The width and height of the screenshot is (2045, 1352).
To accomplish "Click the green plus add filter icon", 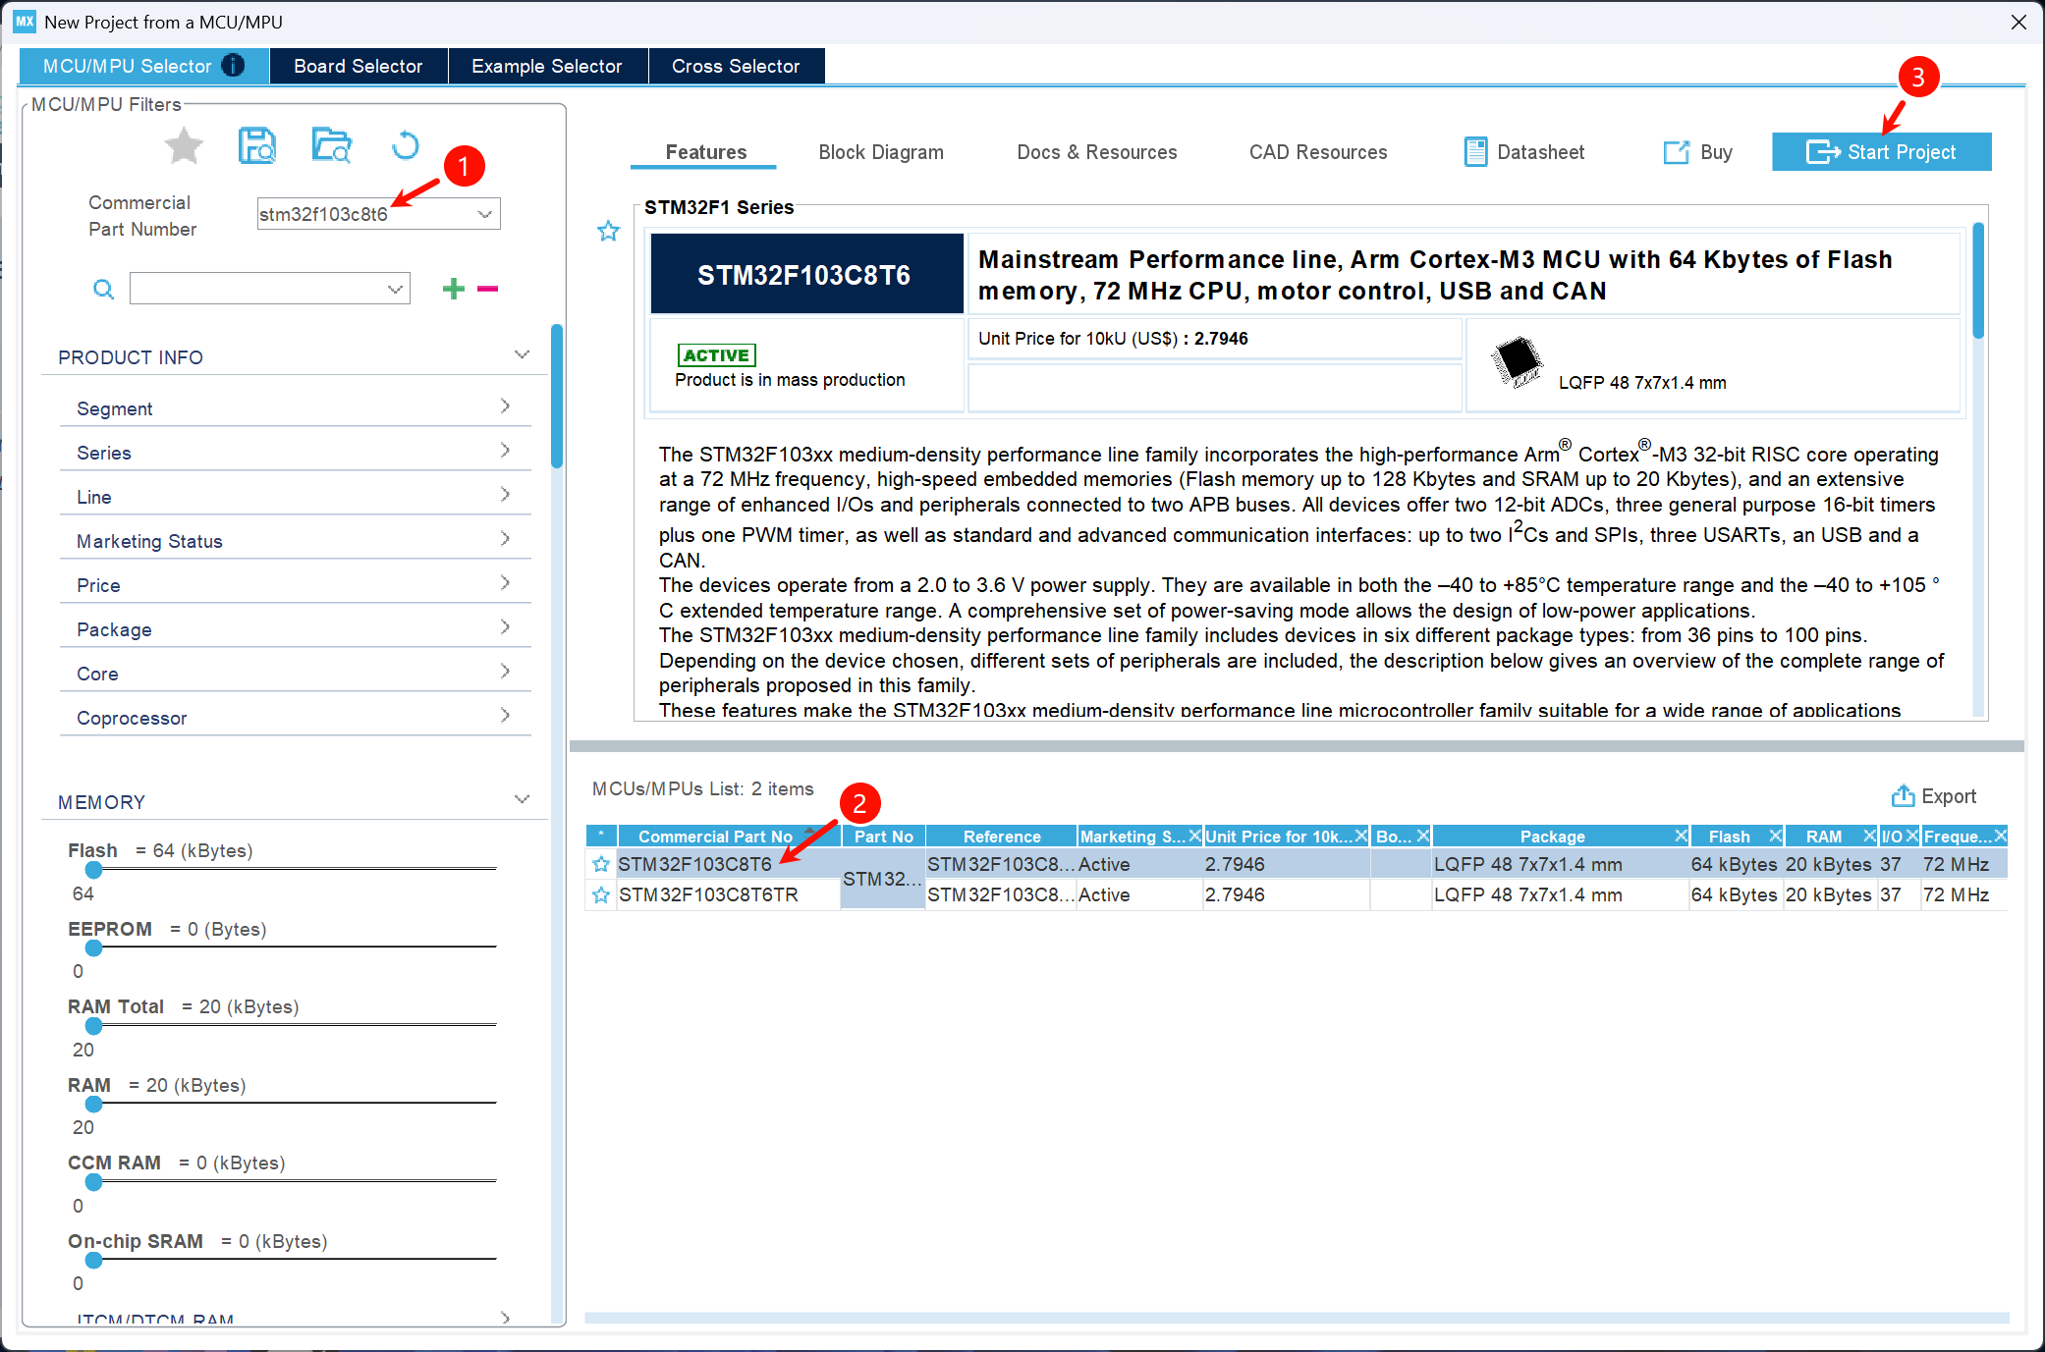I will click(x=453, y=288).
